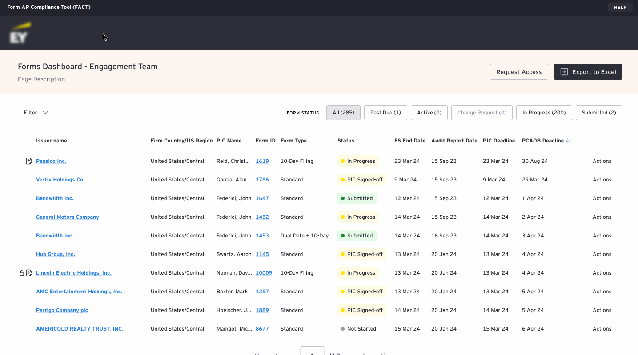638x355 pixels.
Task: Click the Audit Report Date column header
Action: click(454, 141)
